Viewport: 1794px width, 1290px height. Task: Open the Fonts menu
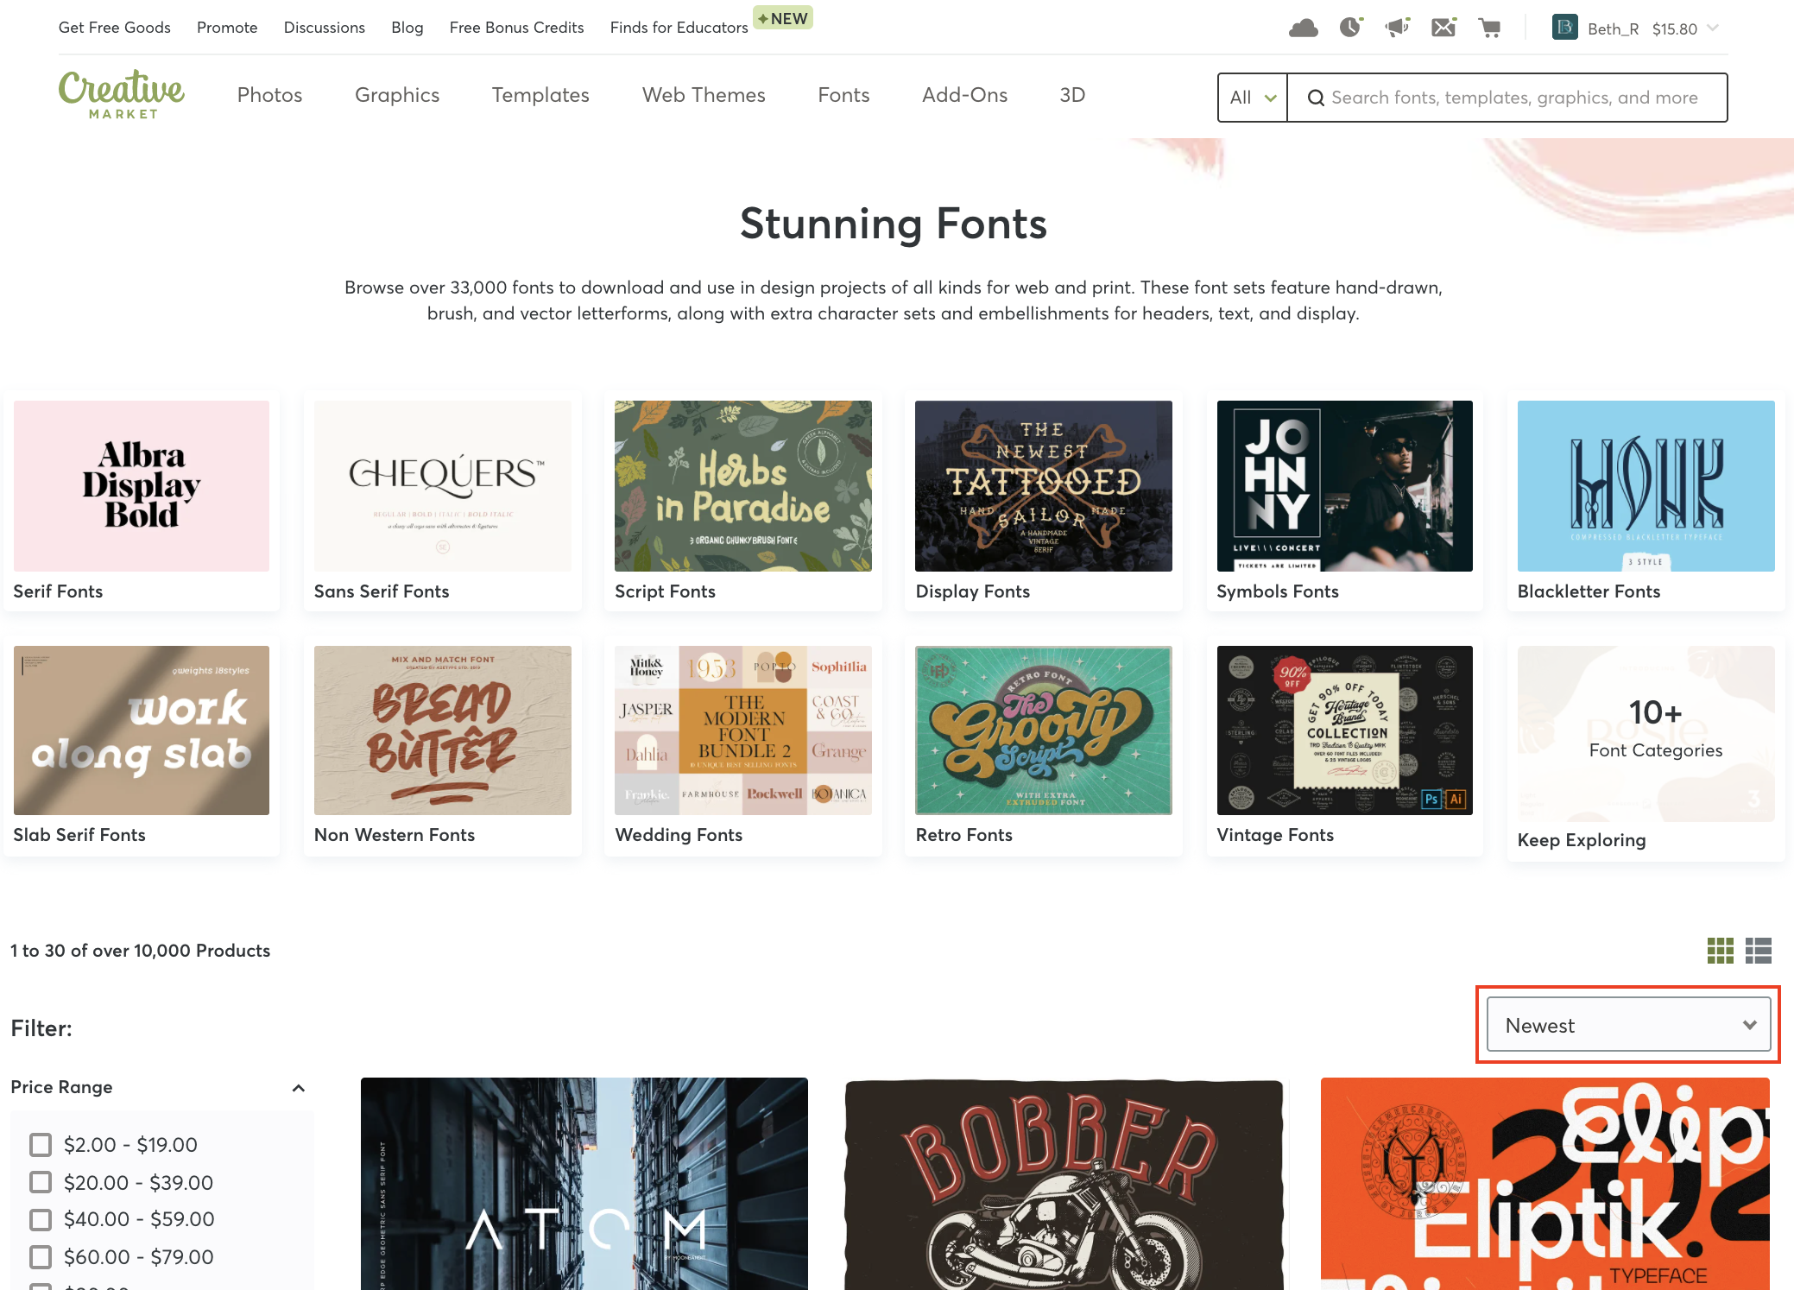[843, 95]
